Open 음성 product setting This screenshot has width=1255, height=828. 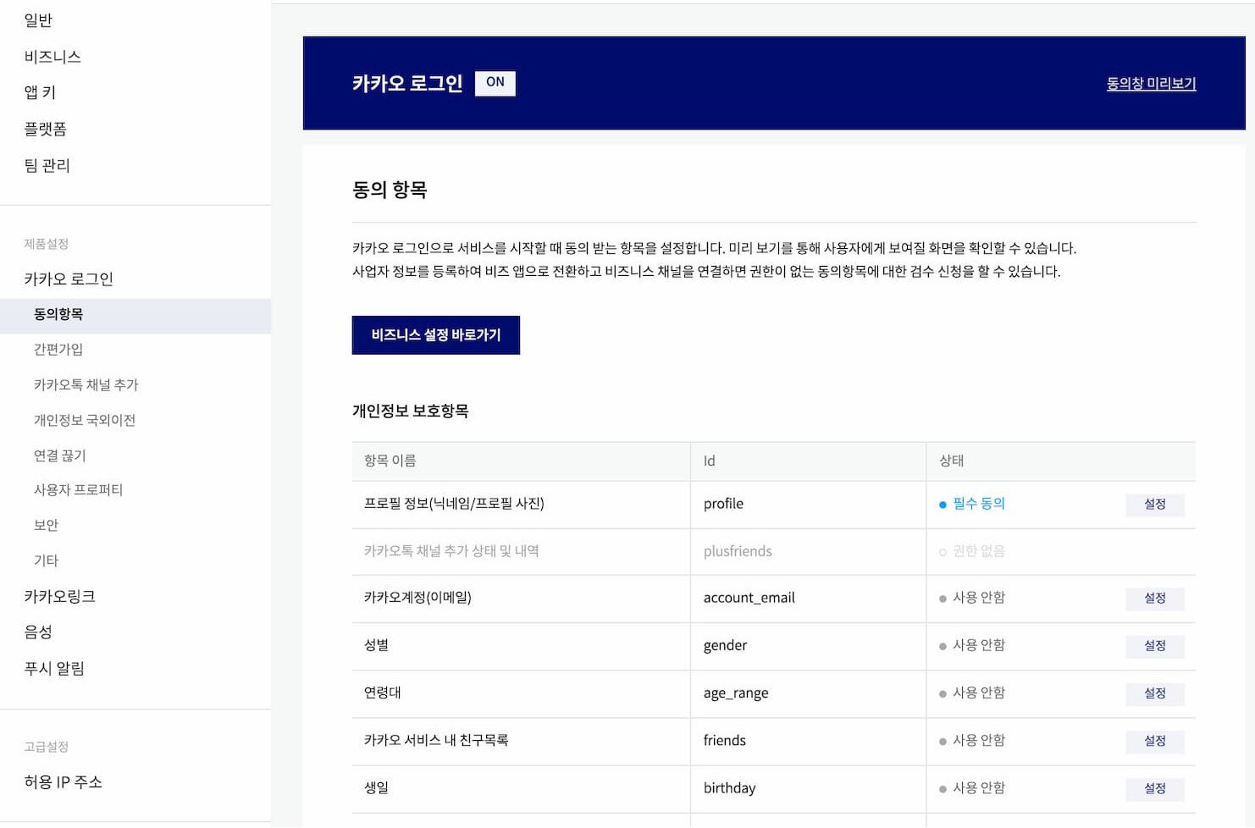click(x=38, y=632)
